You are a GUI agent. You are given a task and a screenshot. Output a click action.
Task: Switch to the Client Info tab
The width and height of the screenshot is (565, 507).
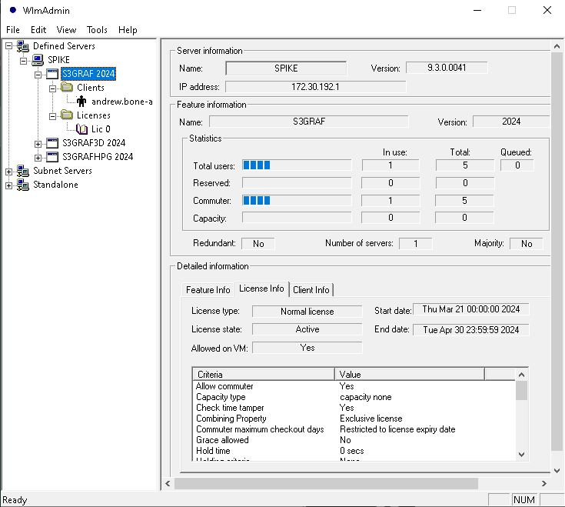[x=311, y=290]
